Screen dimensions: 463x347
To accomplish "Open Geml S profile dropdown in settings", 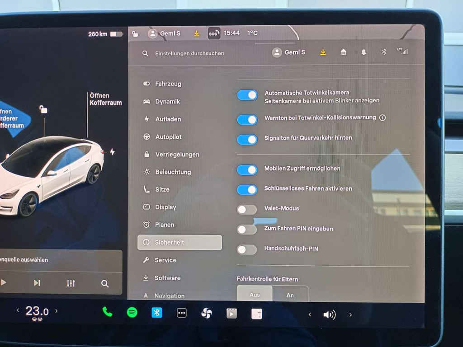I will [x=289, y=52].
